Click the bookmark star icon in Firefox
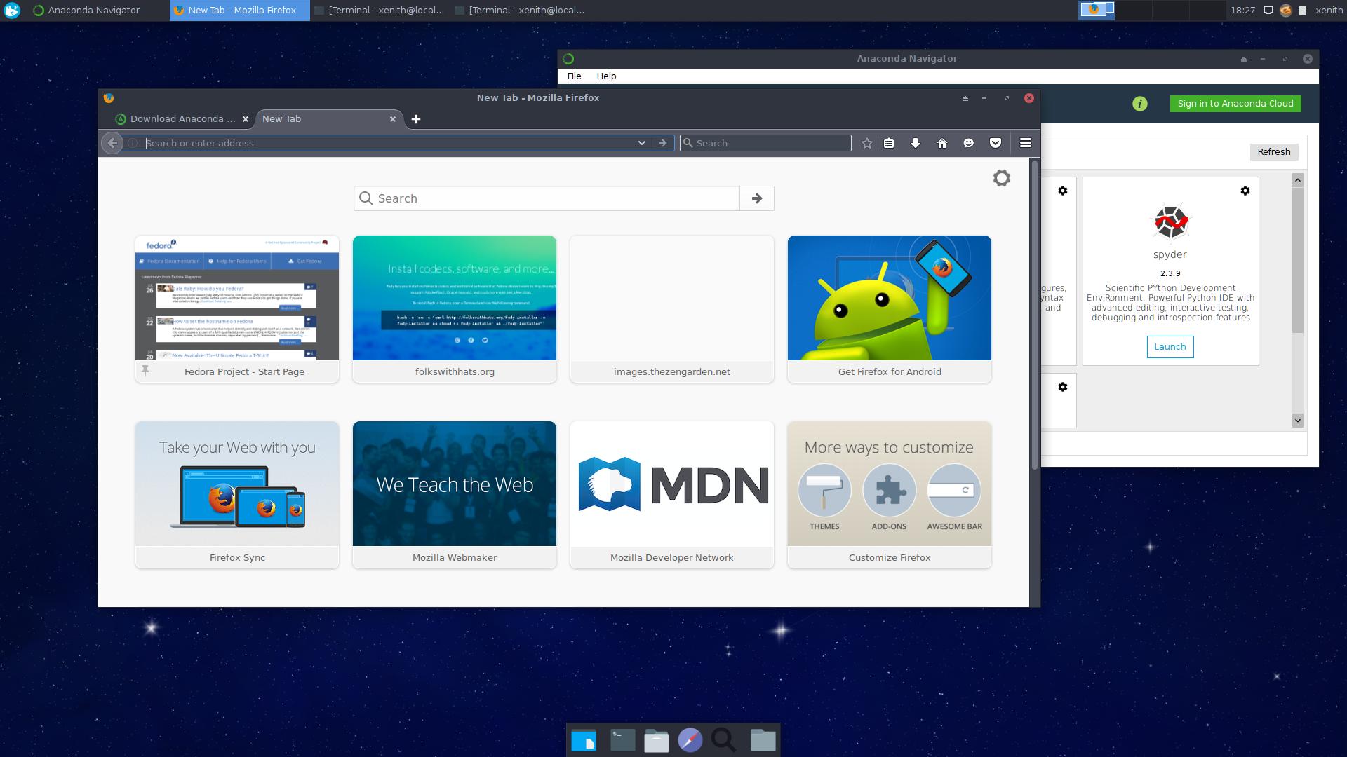This screenshot has width=1347, height=757. tap(867, 143)
